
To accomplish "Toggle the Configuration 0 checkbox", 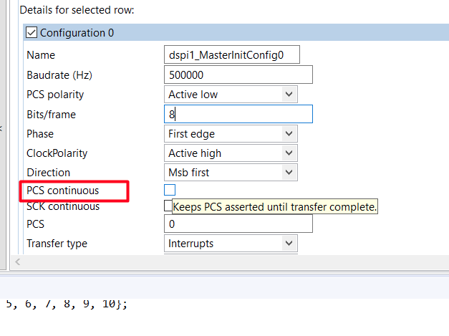I will (x=32, y=33).
